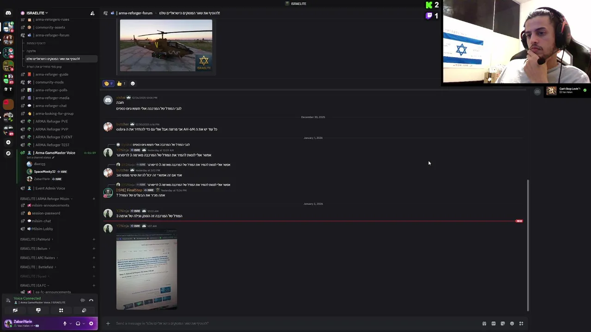591x332 pixels.
Task: Open headphone output options arrow
Action: tap(84, 324)
